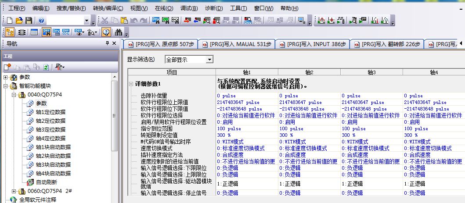Click the Read from PLC blue arrow icon
This screenshot has width=465, height=203.
(x=197, y=20)
